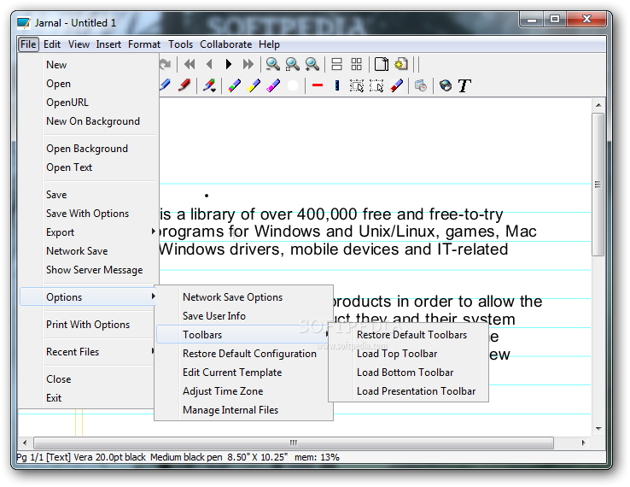Insert a new page with star icon
This screenshot has height=487, width=630.
coord(401,64)
